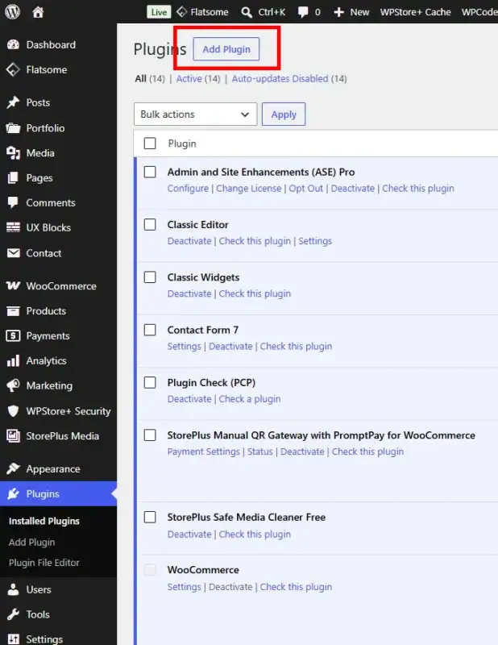This screenshot has height=645, width=498.
Task: Click the Settings sliders icon
Action: (13, 639)
